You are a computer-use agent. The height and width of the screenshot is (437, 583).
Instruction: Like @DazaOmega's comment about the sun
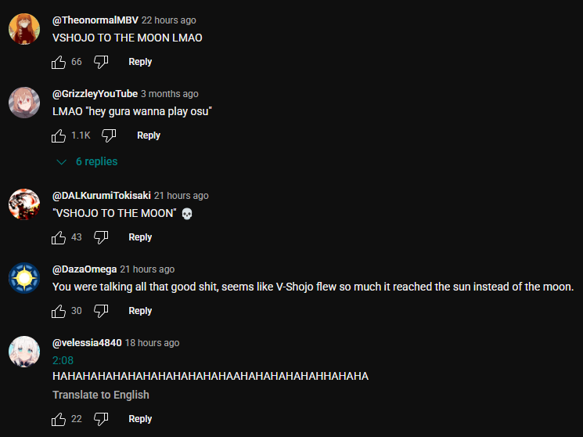click(x=59, y=311)
